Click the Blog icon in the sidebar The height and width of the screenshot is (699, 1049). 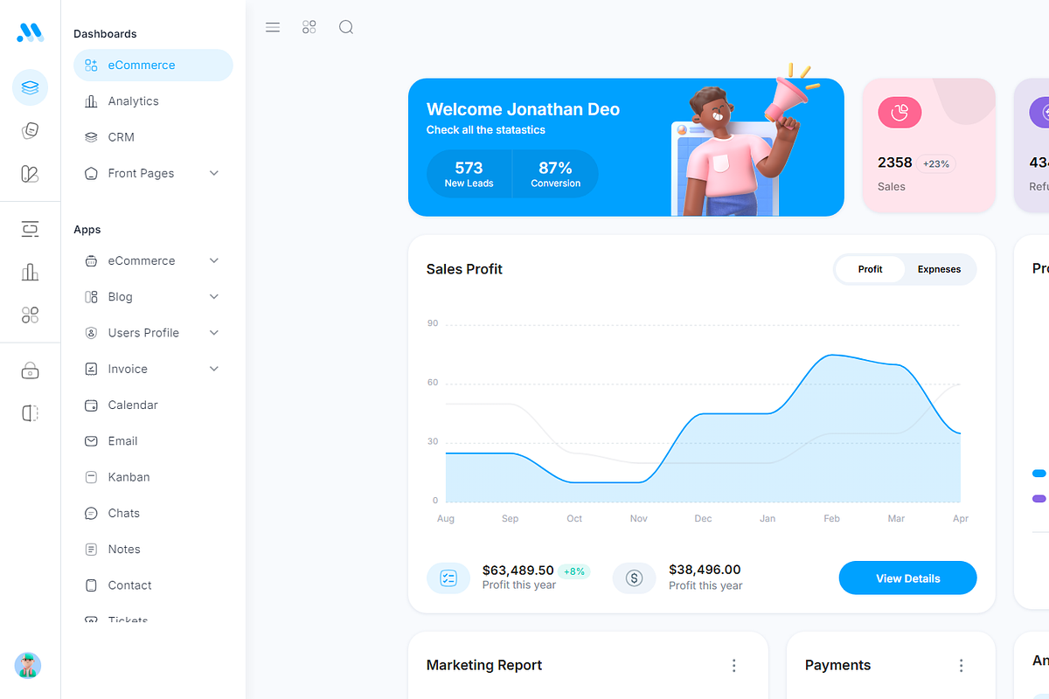point(91,297)
